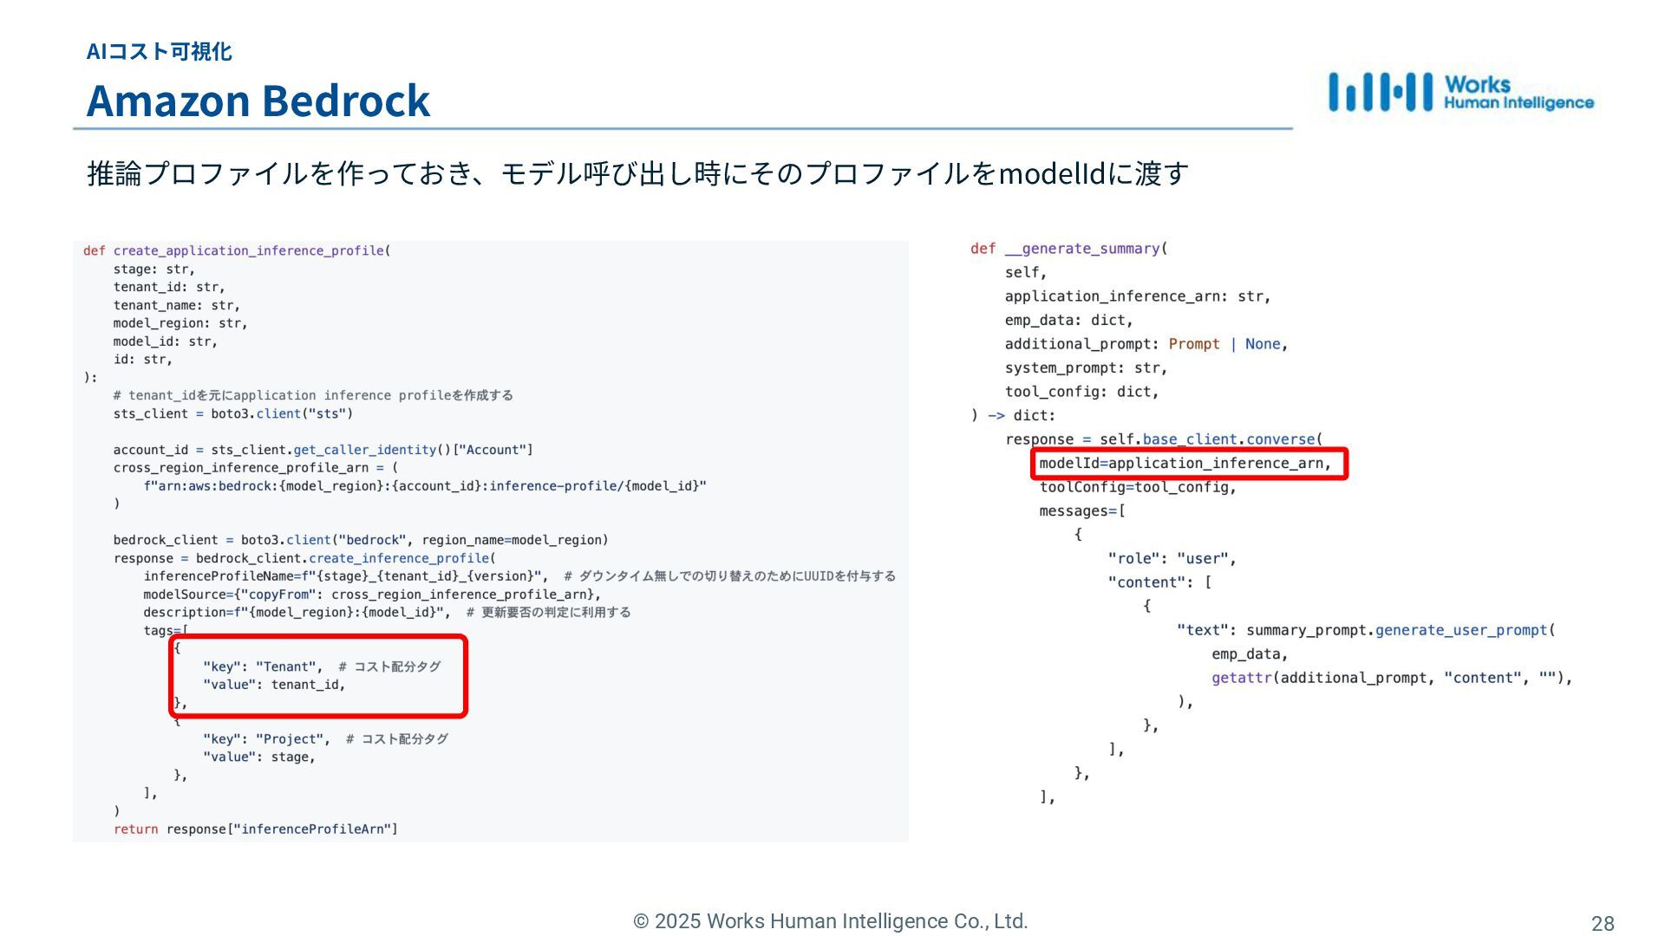Screen dimensions: 1665x936
Task: Click the getattr call in code
Action: pyautogui.click(x=1241, y=678)
